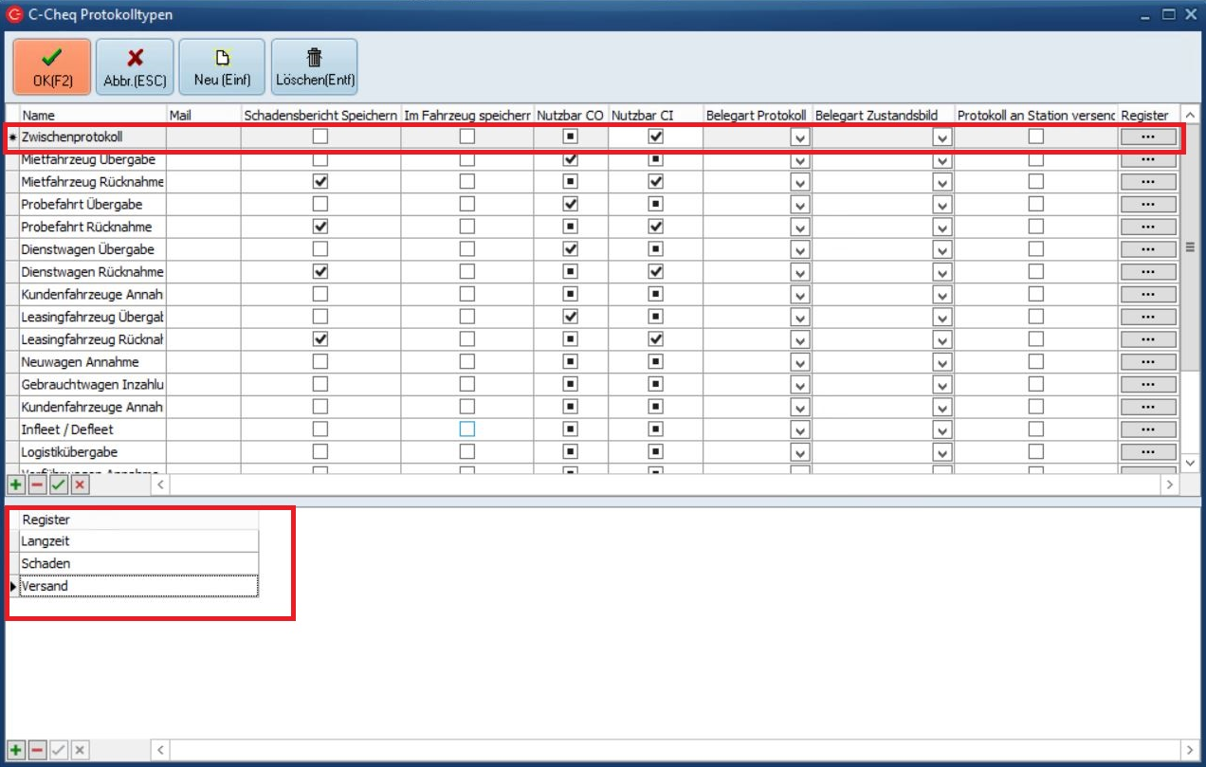Confirm edit with upper grid green check icon
The width and height of the screenshot is (1206, 767).
pyautogui.click(x=59, y=484)
